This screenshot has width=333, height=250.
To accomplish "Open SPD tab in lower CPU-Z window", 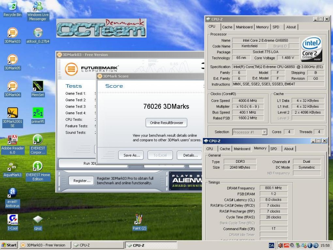I will click(x=274, y=149).
